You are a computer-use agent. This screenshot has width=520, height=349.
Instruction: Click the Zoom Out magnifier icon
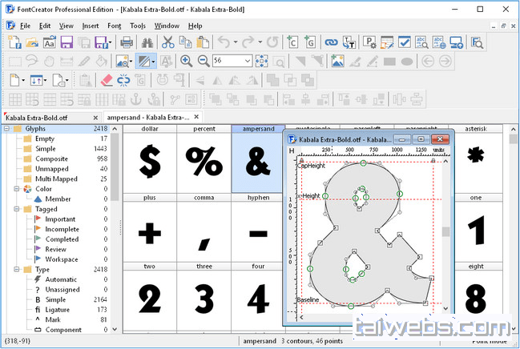(202, 61)
